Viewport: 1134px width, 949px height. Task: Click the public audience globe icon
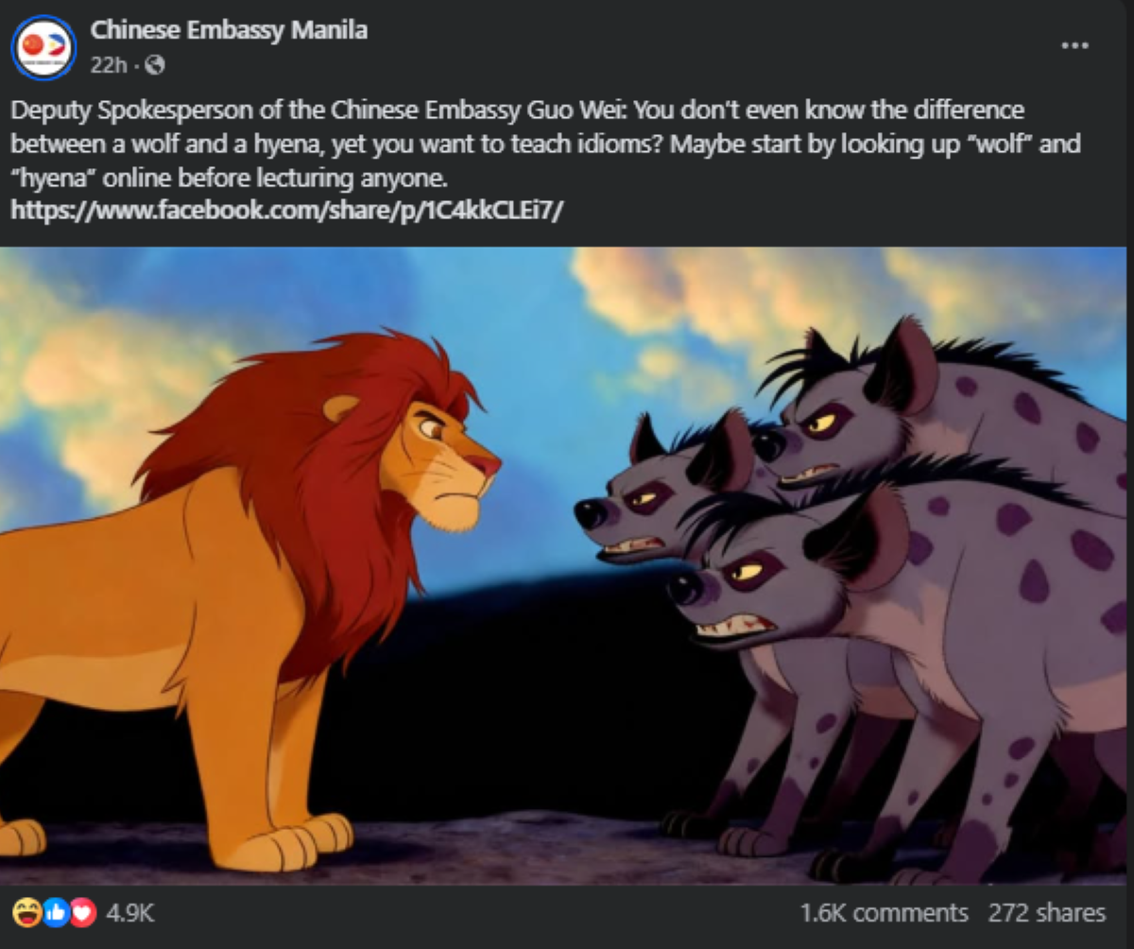tap(156, 65)
